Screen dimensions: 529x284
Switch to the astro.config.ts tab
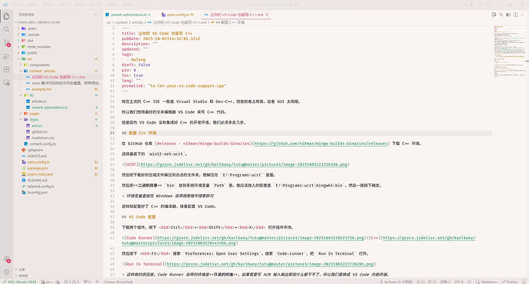point(178,15)
